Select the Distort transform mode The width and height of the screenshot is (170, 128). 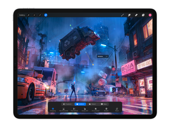[x=92, y=104]
